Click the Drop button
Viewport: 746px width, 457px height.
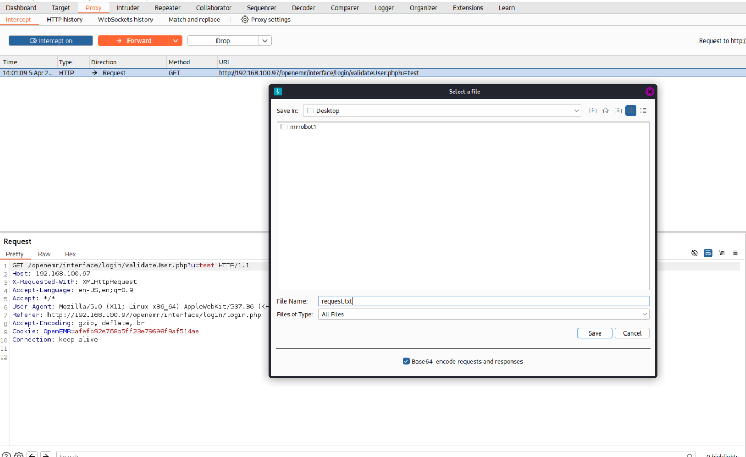(223, 41)
